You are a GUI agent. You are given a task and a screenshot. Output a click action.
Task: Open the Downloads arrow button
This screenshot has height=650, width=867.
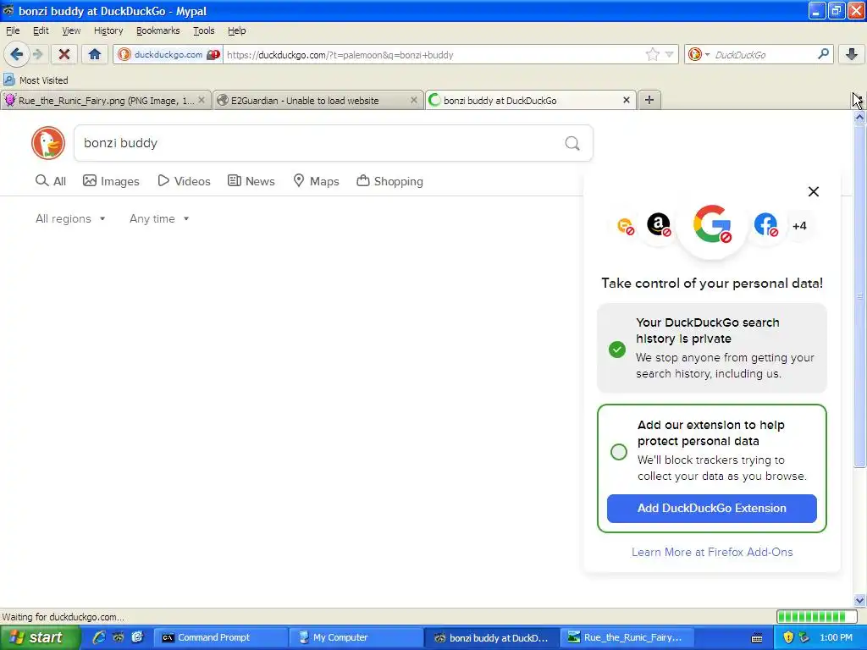tap(852, 54)
